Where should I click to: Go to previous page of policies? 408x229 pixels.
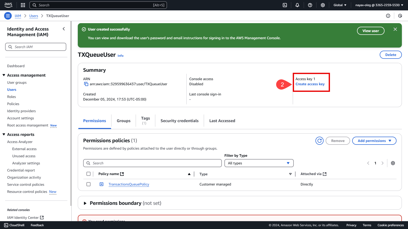tap(368, 163)
